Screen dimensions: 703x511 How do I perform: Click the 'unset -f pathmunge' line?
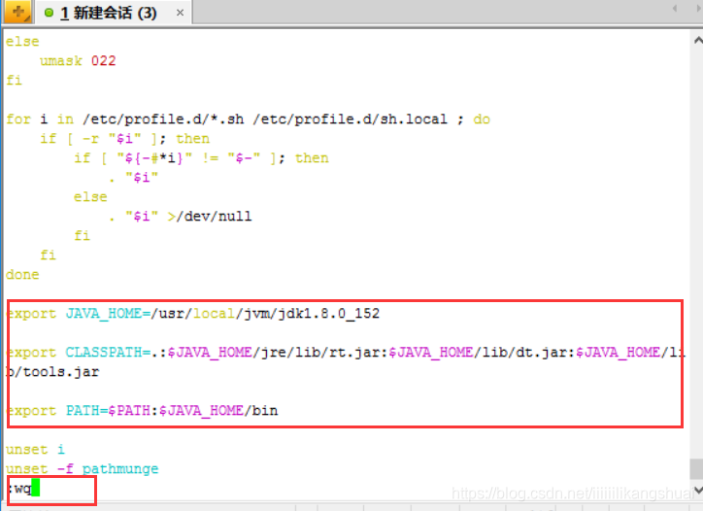point(82,469)
